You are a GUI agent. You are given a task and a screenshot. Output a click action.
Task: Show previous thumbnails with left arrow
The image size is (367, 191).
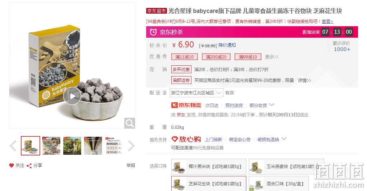click(x=13, y=146)
